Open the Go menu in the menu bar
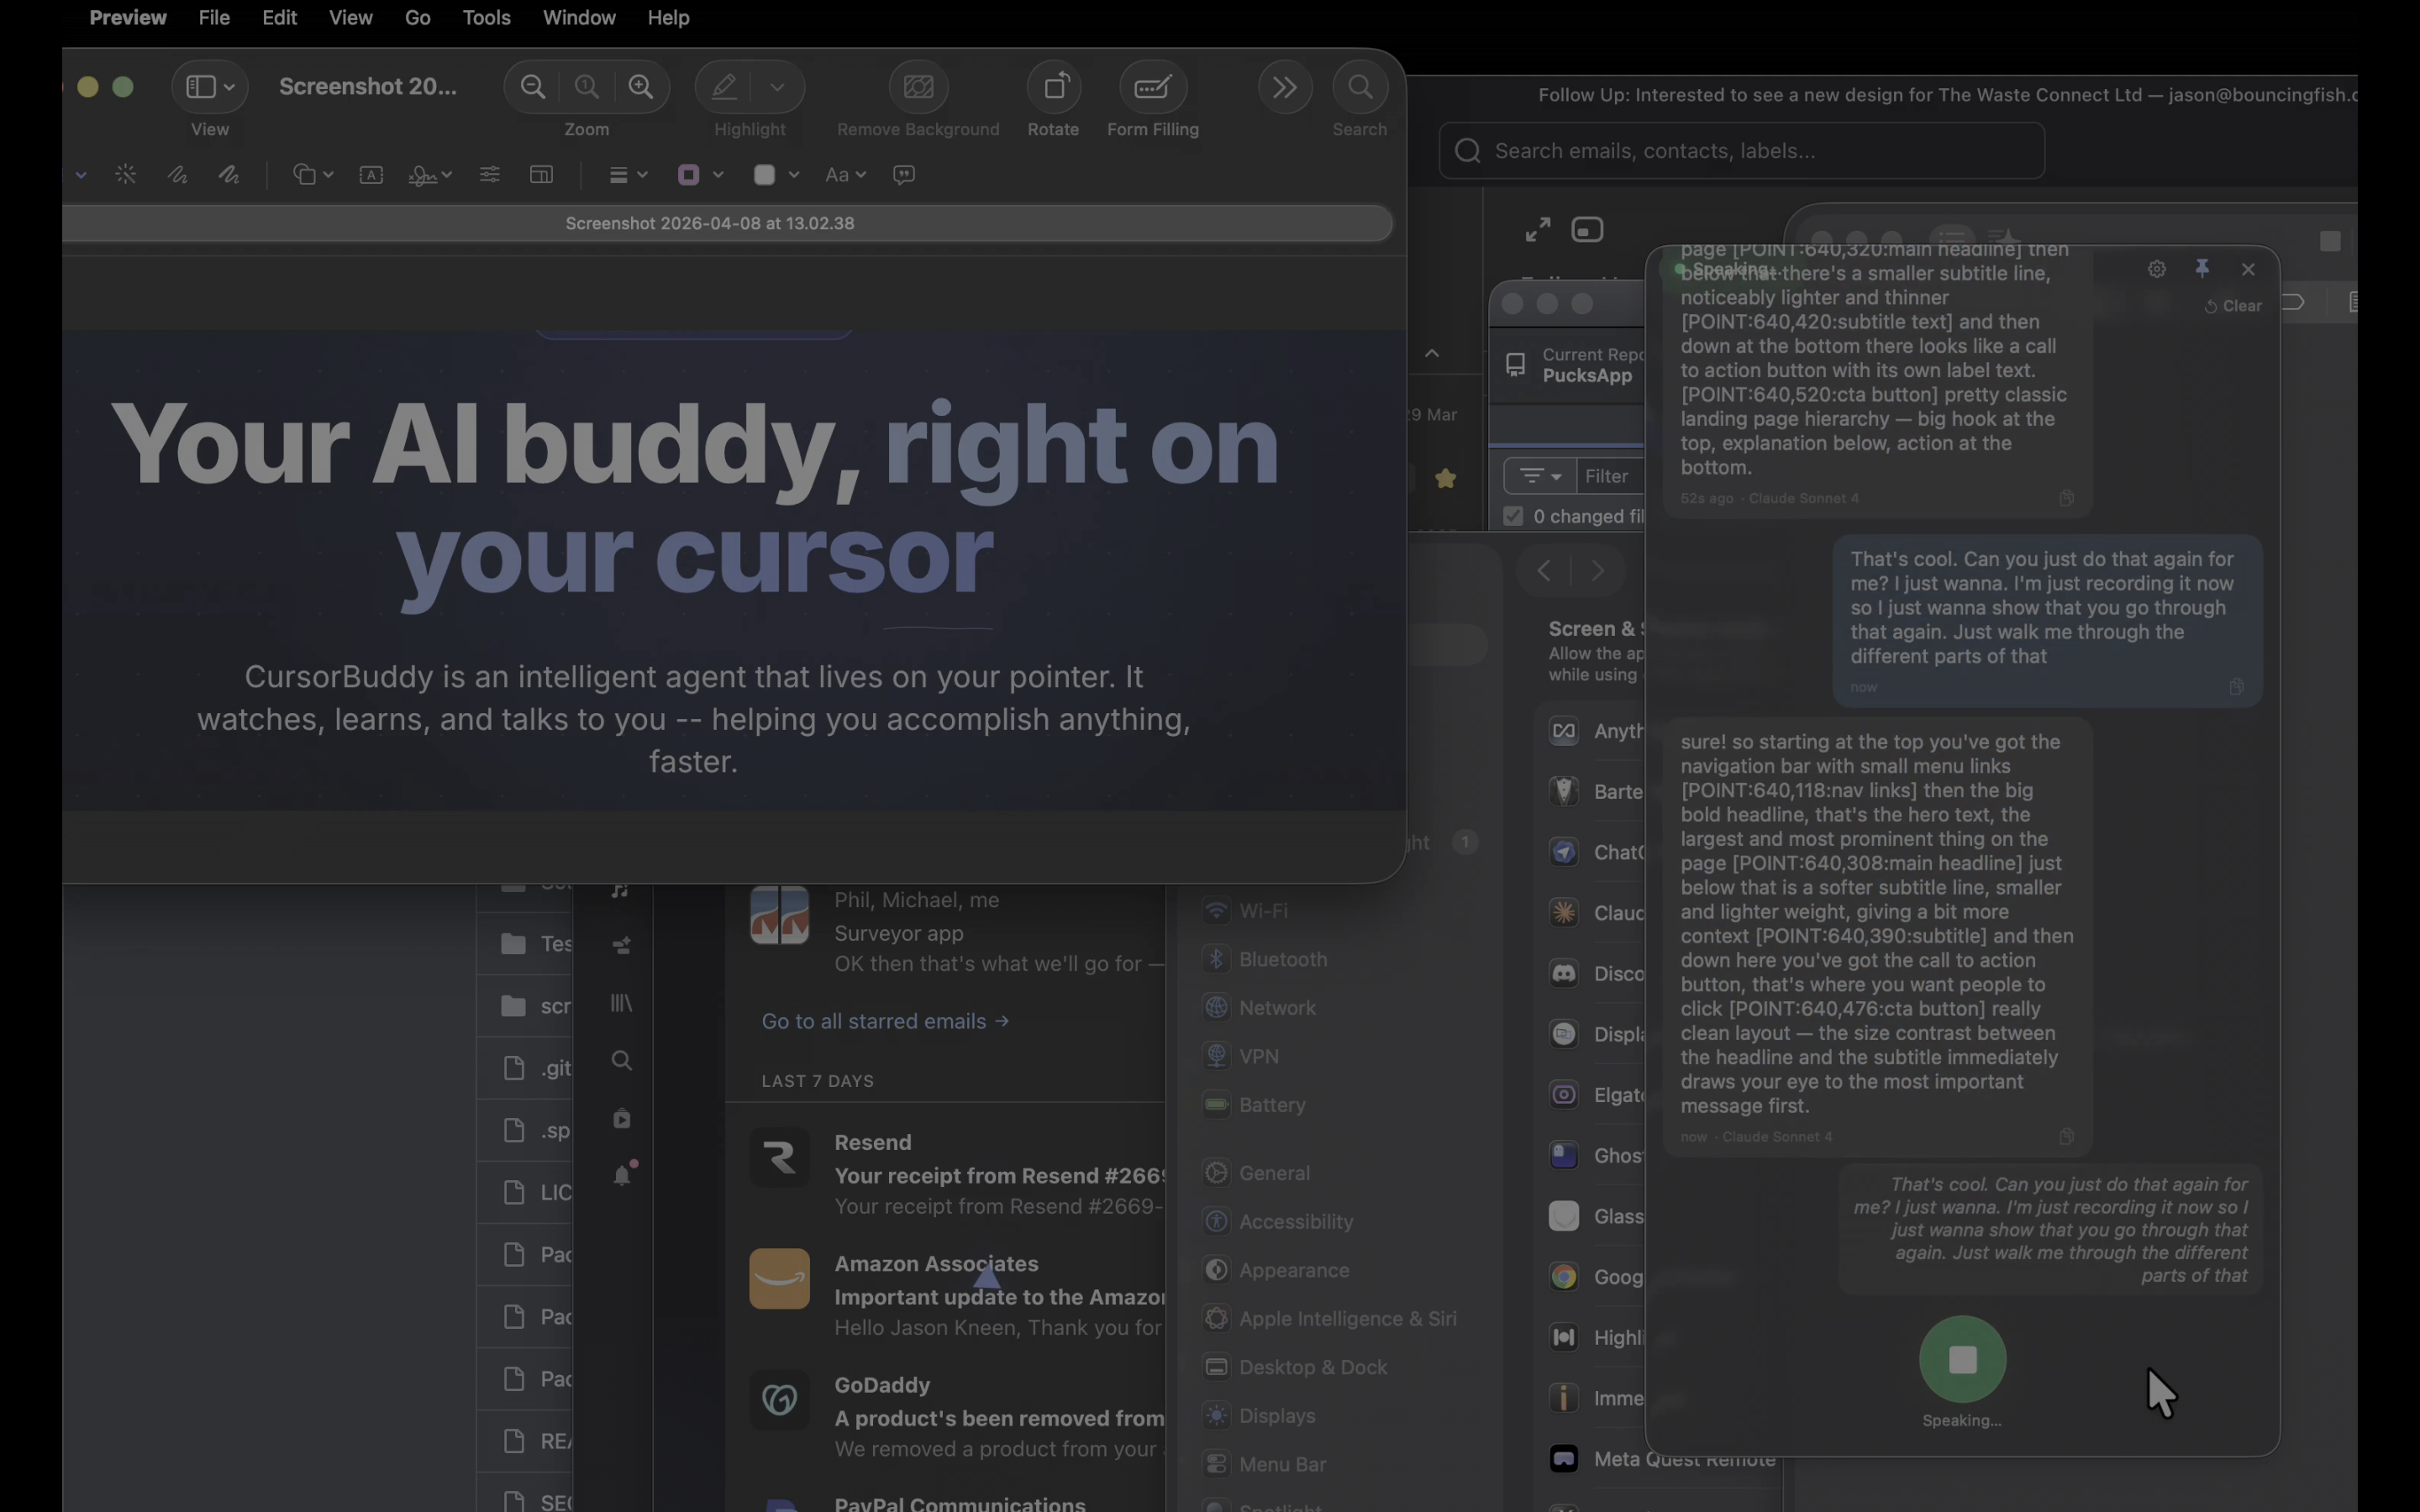Viewport: 2420px width, 1512px height. 417,17
